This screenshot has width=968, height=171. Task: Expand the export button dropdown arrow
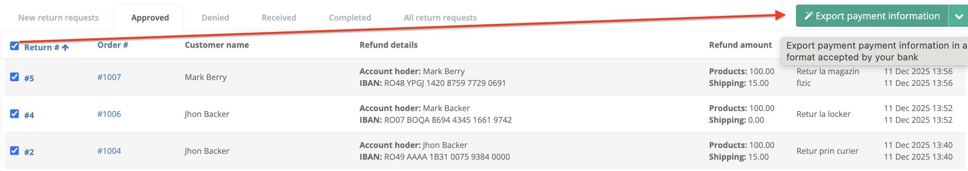coord(959,16)
